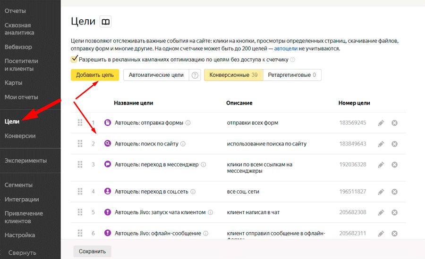Open Сквозная аналитика in the sidebar
This screenshot has height=259, width=425.
pyautogui.click(x=19, y=29)
